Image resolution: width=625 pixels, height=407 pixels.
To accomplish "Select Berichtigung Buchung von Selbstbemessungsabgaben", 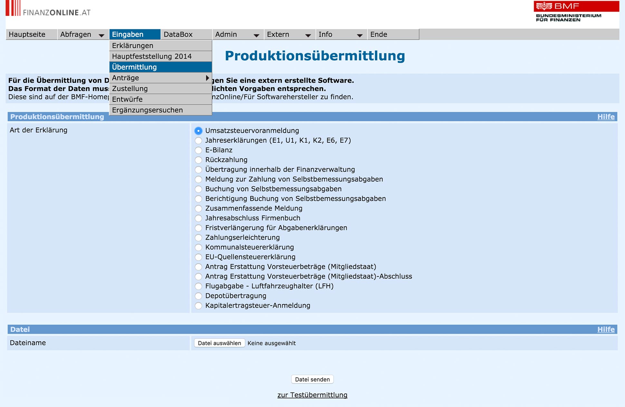I will pos(198,199).
